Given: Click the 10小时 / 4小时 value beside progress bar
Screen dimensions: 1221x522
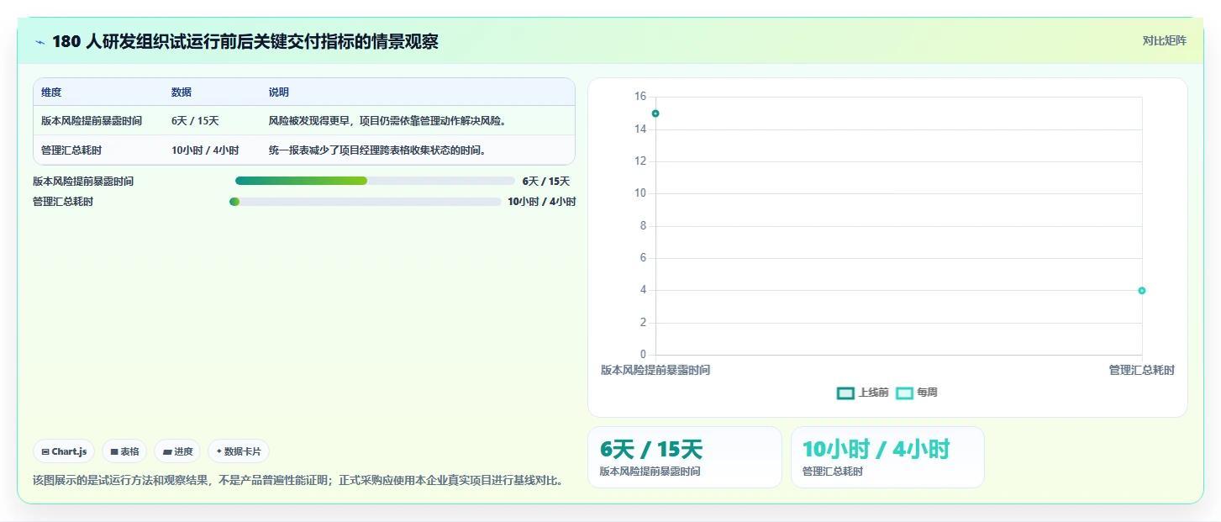Looking at the screenshot, I should click(x=542, y=202).
